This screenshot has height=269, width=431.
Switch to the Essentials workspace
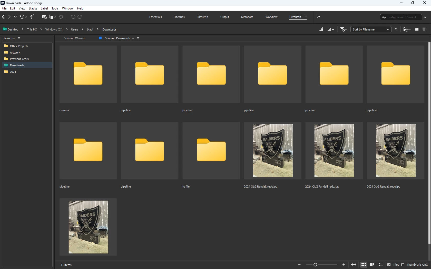point(155,17)
